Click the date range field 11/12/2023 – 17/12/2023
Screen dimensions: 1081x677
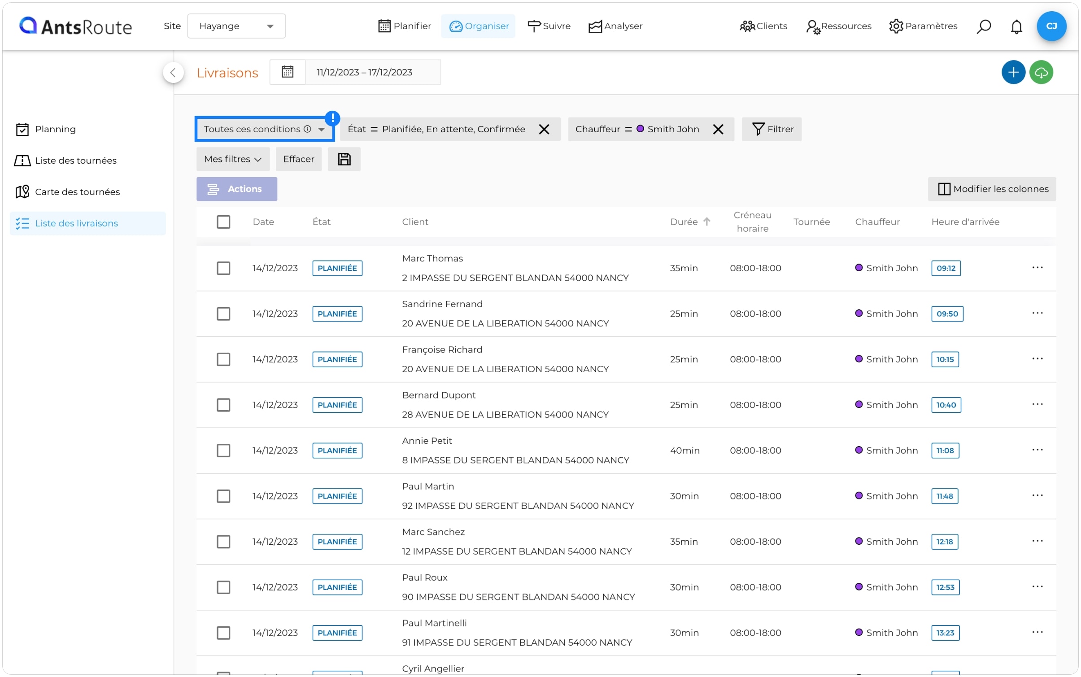click(373, 72)
